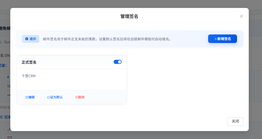Add a signature via 新增签名 button
This screenshot has height=139, width=262.
tap(223, 39)
